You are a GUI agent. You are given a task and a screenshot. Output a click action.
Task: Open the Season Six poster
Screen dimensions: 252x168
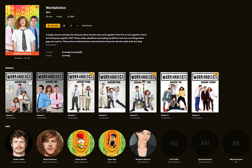[174, 92]
